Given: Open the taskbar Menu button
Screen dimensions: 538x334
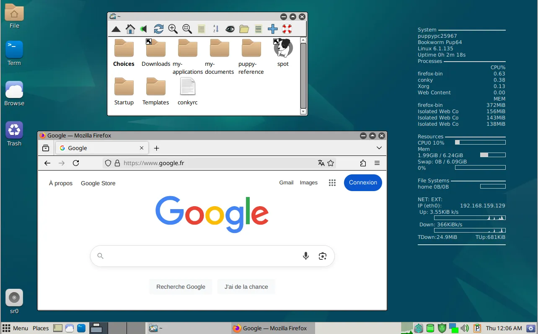Looking at the screenshot, I should tap(16, 328).
